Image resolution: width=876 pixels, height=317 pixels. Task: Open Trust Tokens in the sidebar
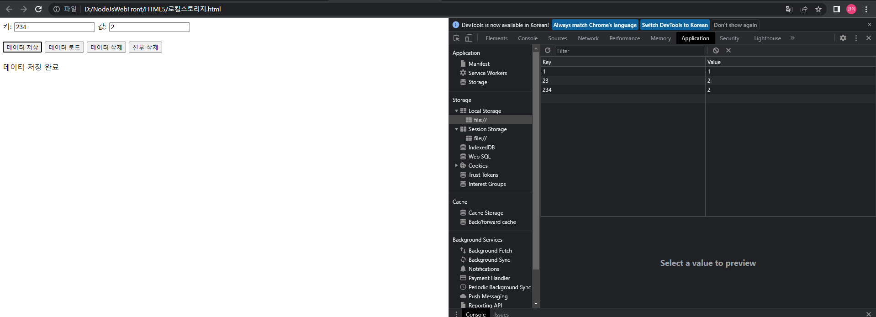[483, 175]
